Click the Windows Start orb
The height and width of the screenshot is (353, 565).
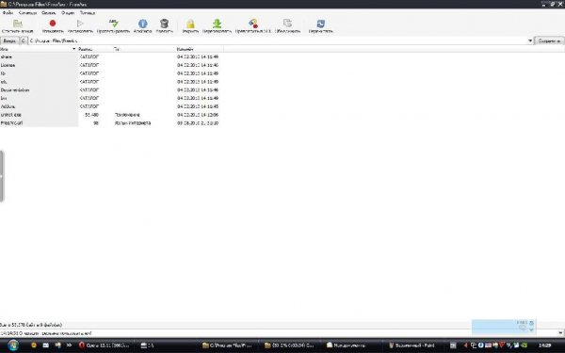click(x=13, y=345)
